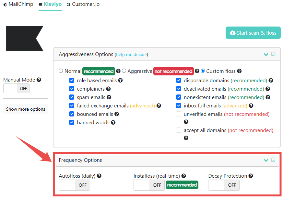Uncheck the complainers checkbox

[x=72, y=89]
